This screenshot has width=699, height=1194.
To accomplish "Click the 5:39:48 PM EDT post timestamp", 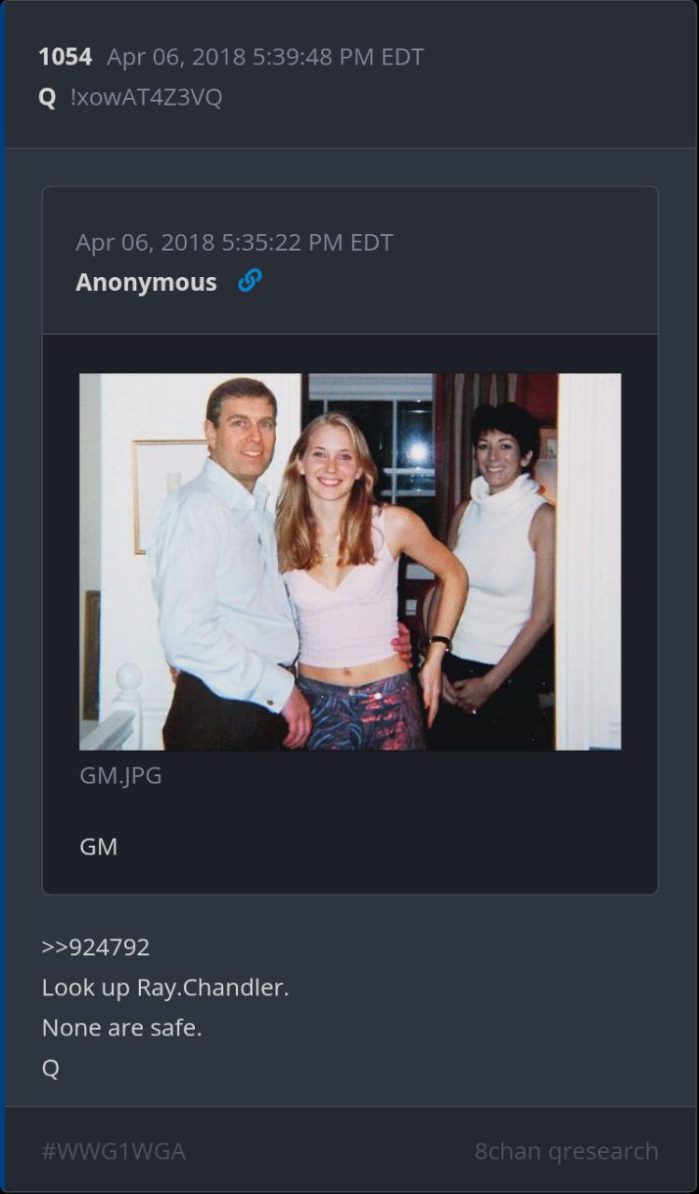I will [338, 57].
